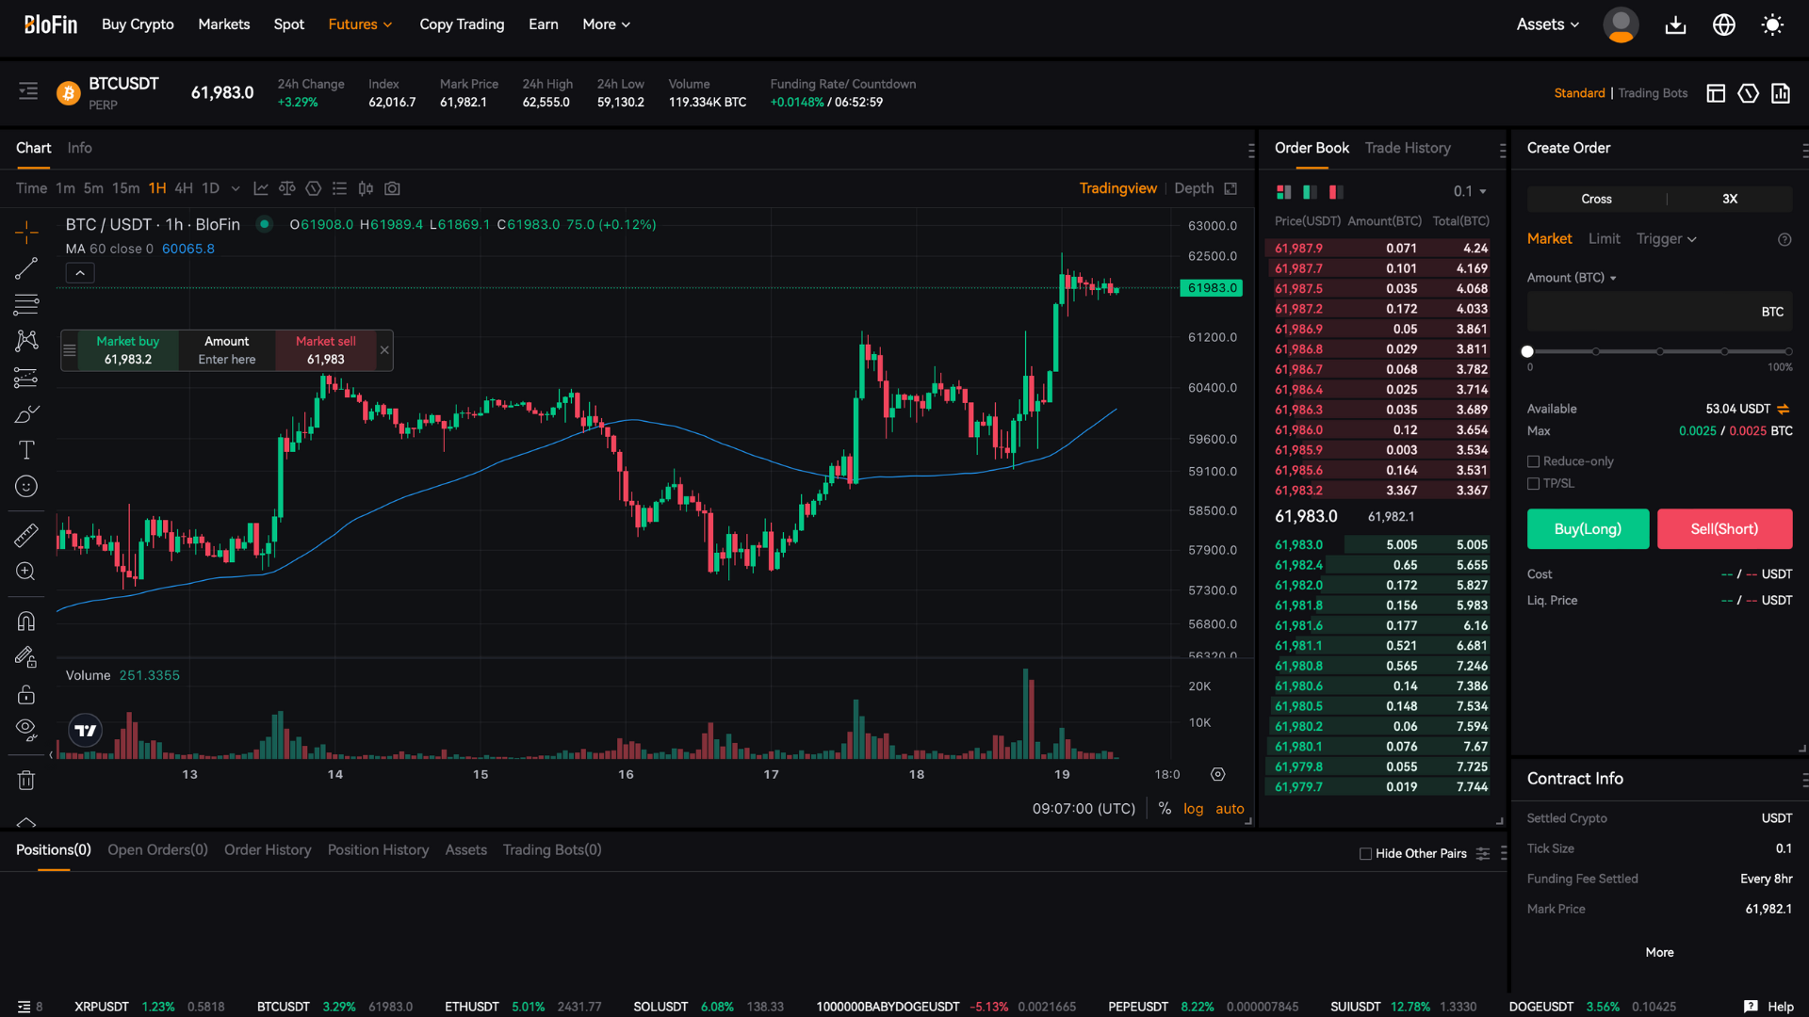
Task: Take a chart screenshot with the camera icon
Action: (x=392, y=188)
